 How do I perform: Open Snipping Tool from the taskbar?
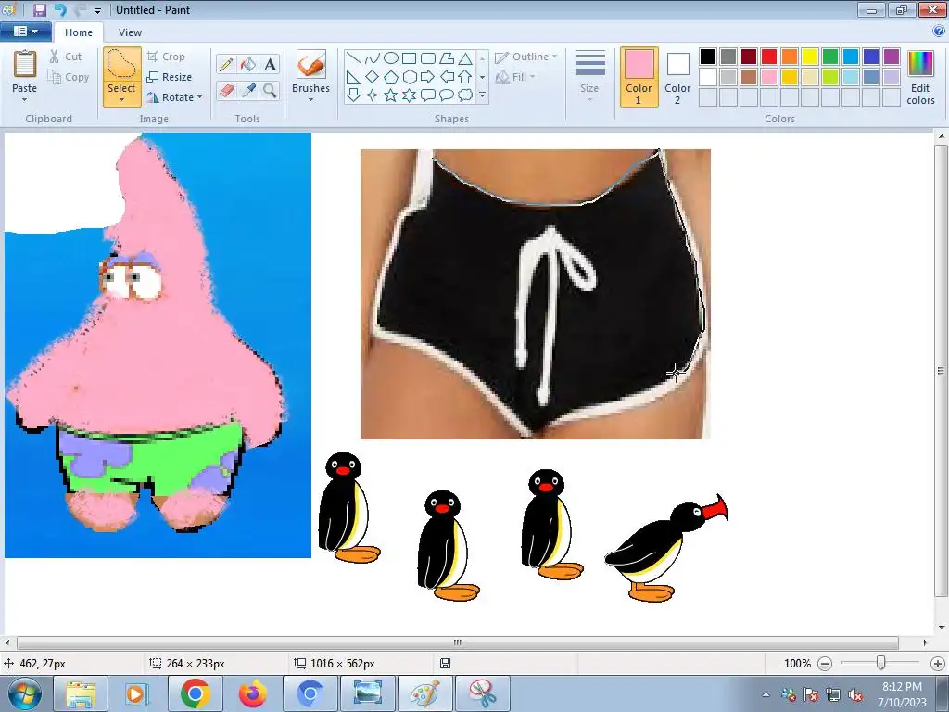click(482, 693)
